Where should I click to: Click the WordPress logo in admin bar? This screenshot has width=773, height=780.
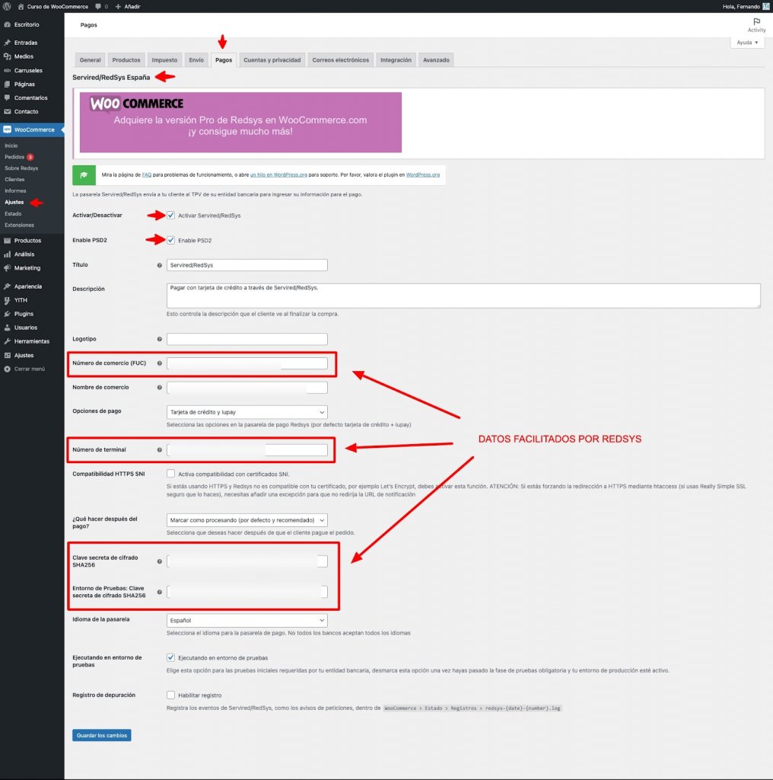[x=7, y=6]
